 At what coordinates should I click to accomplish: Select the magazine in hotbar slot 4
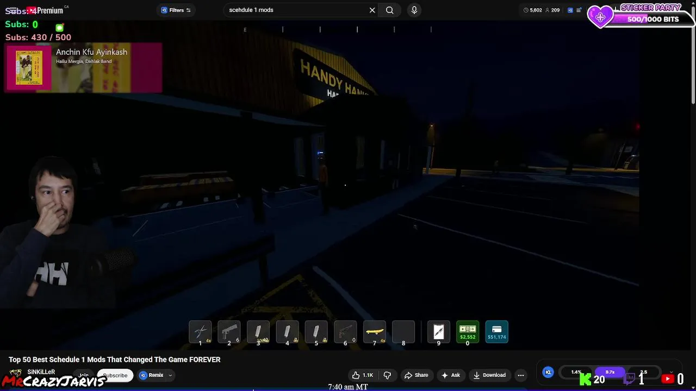[287, 332]
